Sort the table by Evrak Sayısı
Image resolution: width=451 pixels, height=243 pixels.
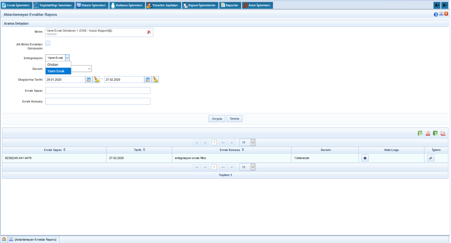click(55, 150)
